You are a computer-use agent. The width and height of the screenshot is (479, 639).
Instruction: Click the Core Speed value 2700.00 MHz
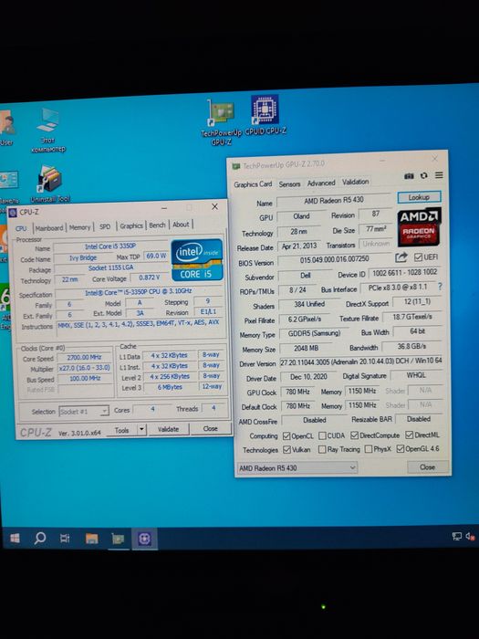(x=84, y=358)
